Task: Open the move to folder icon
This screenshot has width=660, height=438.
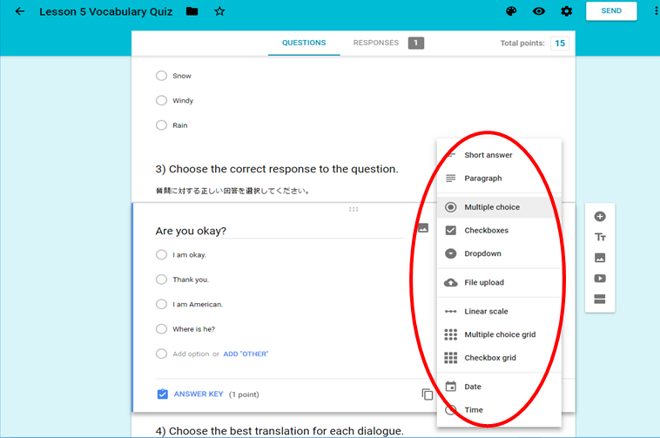Action: point(192,11)
